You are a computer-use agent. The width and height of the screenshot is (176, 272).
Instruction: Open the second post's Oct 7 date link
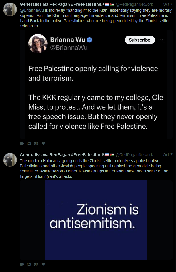[x=167, y=155]
